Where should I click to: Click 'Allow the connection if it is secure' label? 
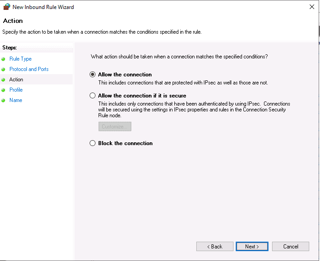(142, 96)
